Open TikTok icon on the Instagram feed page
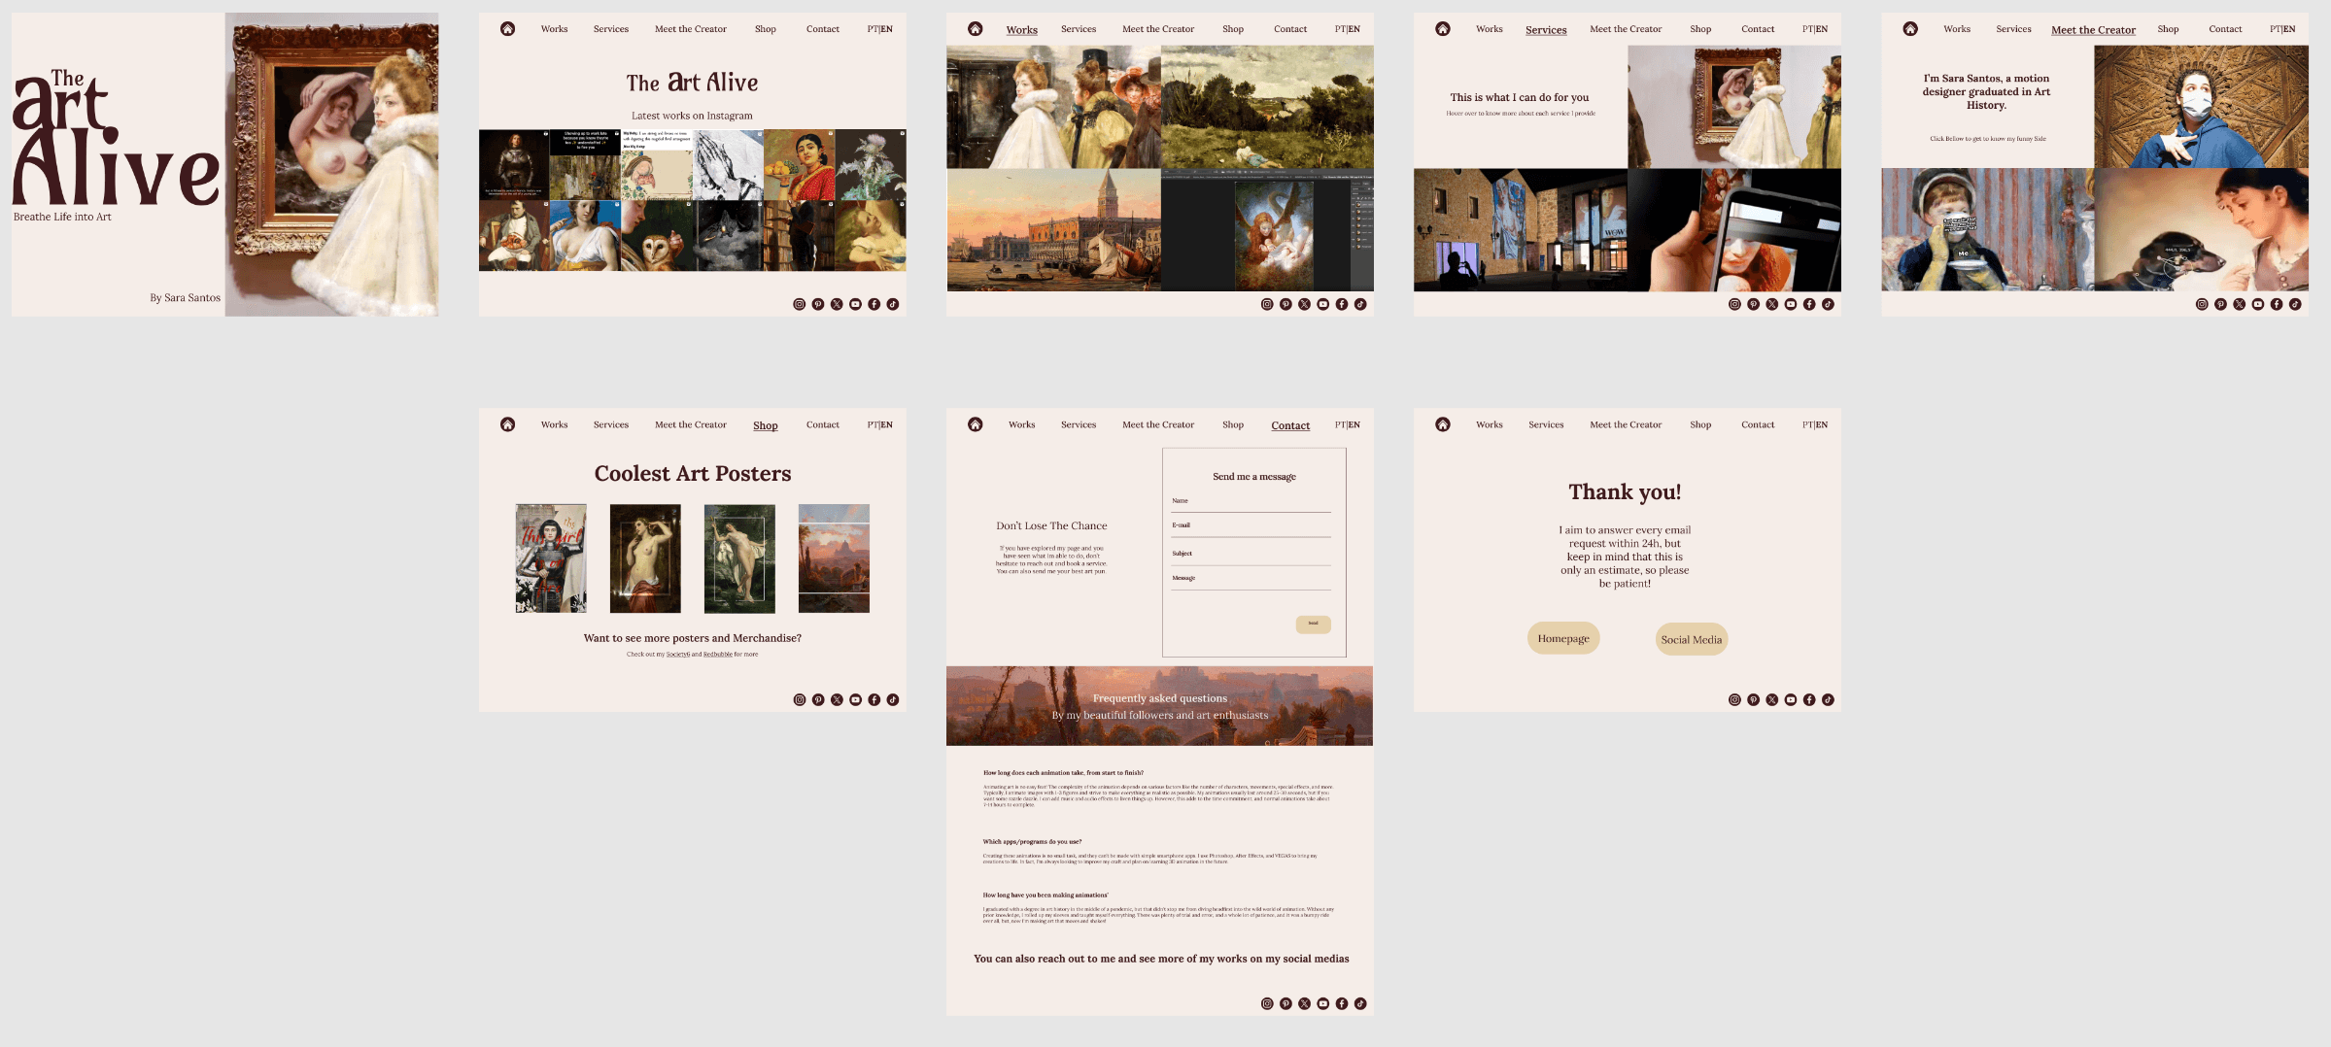The image size is (2331, 1047). 893,304
